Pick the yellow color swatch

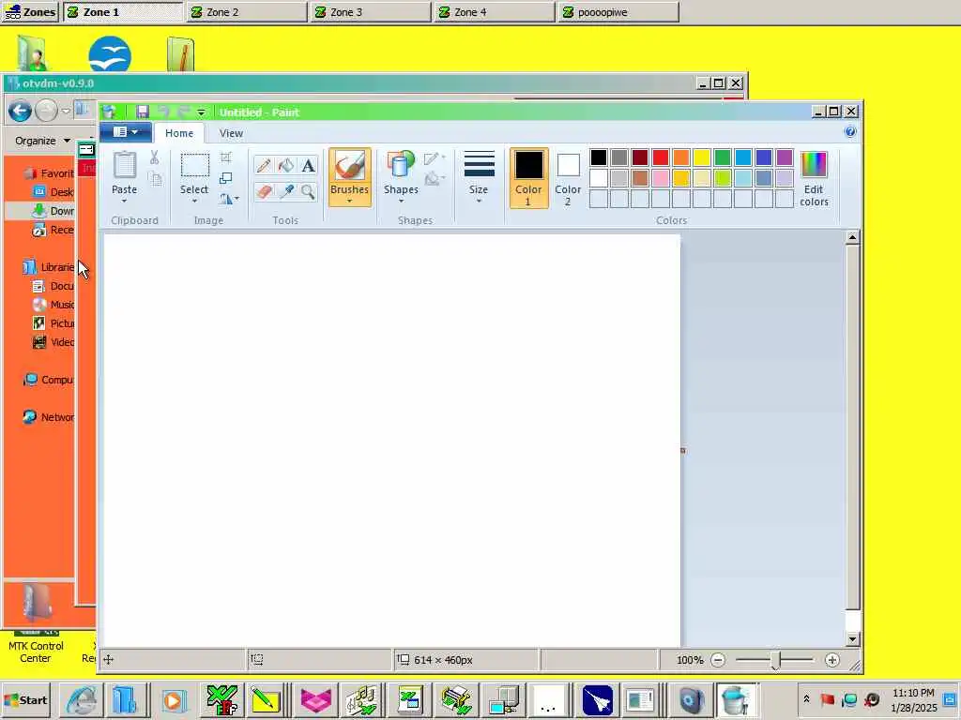pyautogui.click(x=702, y=157)
